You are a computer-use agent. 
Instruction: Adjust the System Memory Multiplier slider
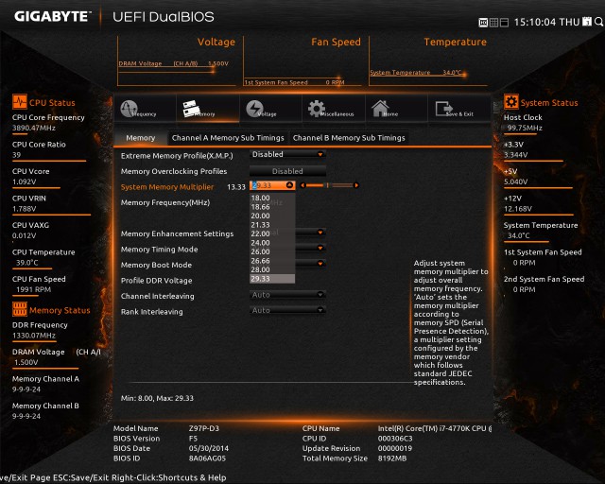pyautogui.click(x=330, y=185)
